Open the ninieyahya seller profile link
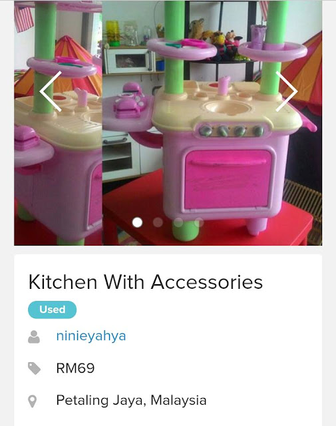The width and height of the screenshot is (336, 426). click(91, 336)
